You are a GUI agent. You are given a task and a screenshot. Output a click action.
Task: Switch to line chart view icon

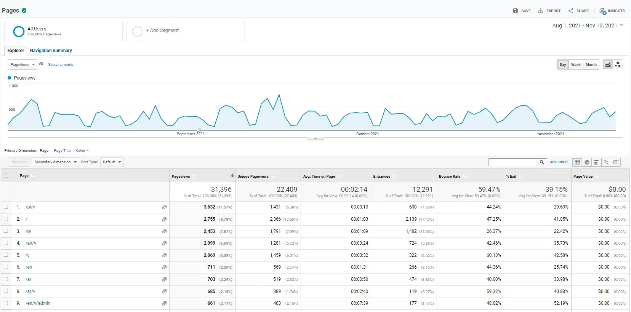point(608,65)
